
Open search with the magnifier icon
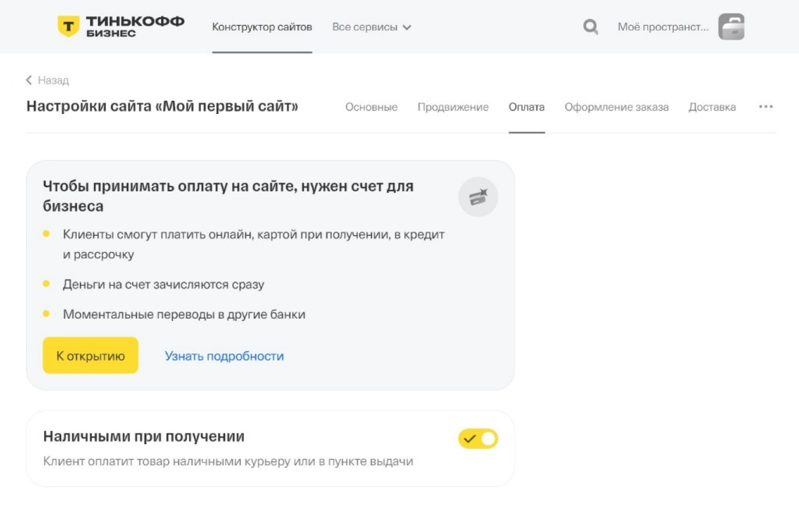click(590, 26)
